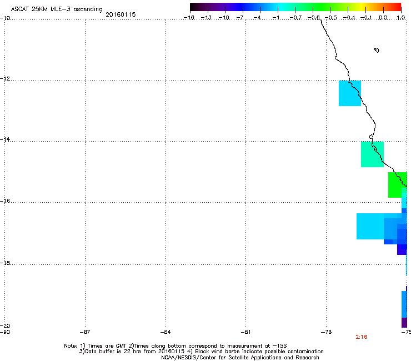Viewport: 411px width, 361px height.
Task: Click the red 2:18 time stamp
Action: click(x=361, y=337)
